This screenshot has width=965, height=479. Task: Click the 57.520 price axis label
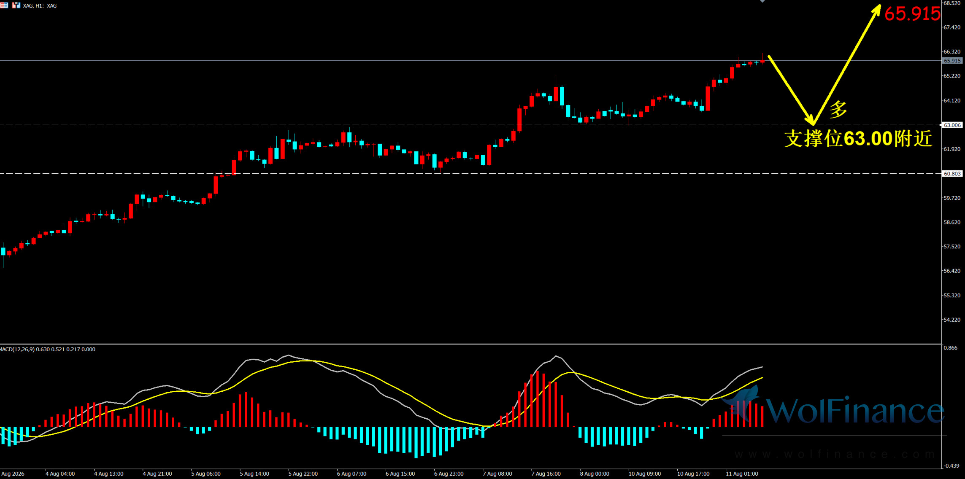click(952, 247)
